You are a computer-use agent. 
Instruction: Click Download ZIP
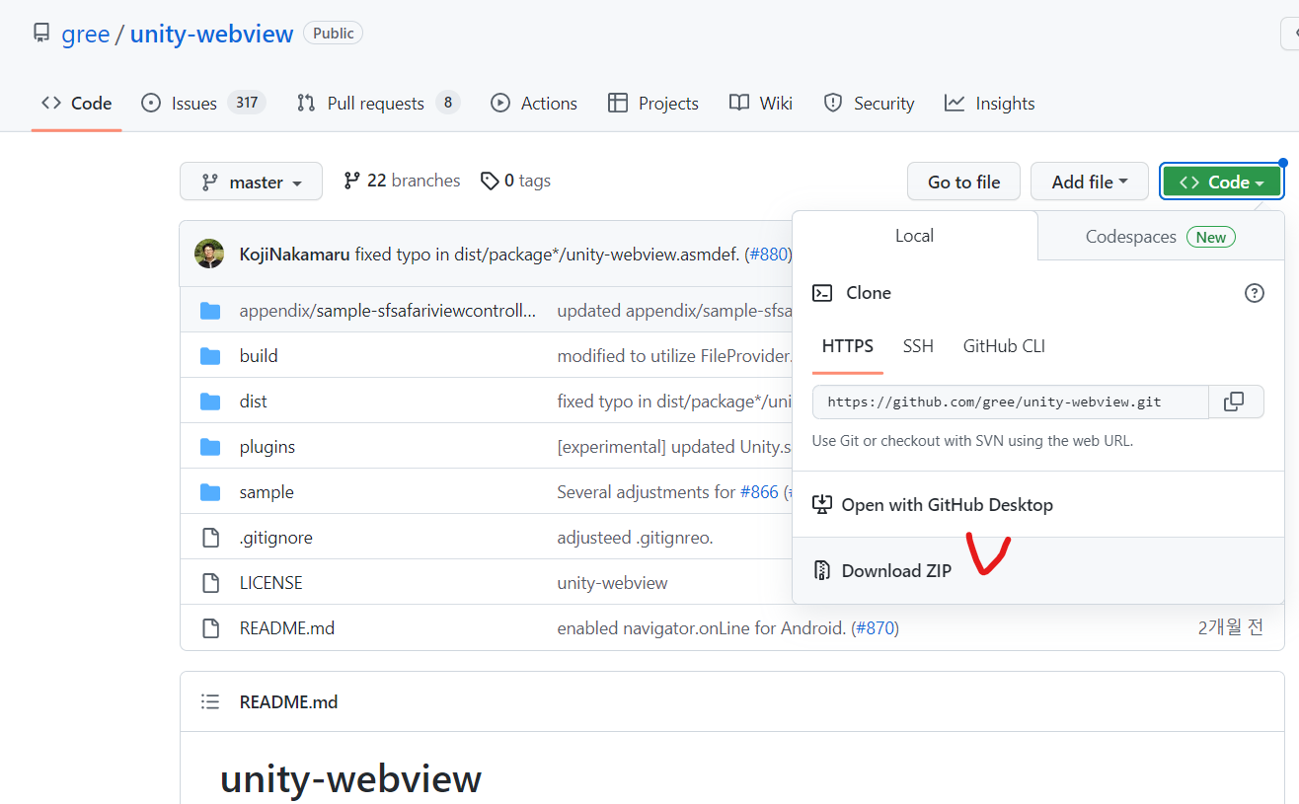pyautogui.click(x=895, y=571)
